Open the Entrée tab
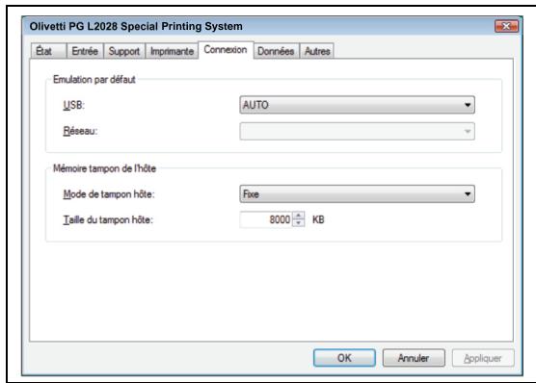This screenshot has height=383, width=536. tap(85, 51)
